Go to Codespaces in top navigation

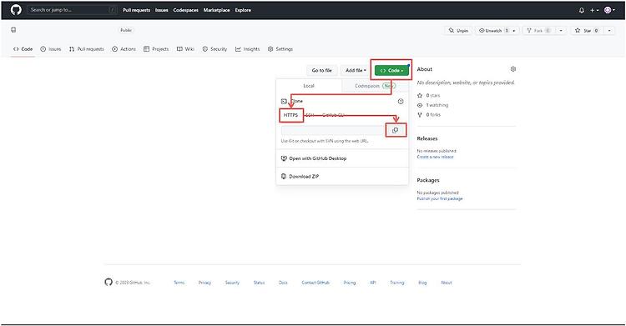coord(185,10)
